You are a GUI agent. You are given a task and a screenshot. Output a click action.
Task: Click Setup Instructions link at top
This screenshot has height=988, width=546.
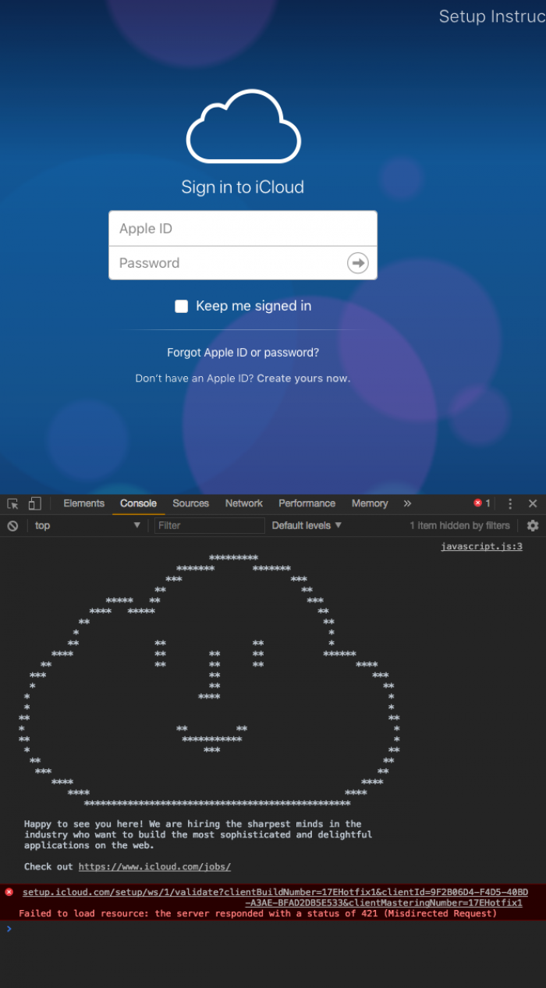point(492,16)
